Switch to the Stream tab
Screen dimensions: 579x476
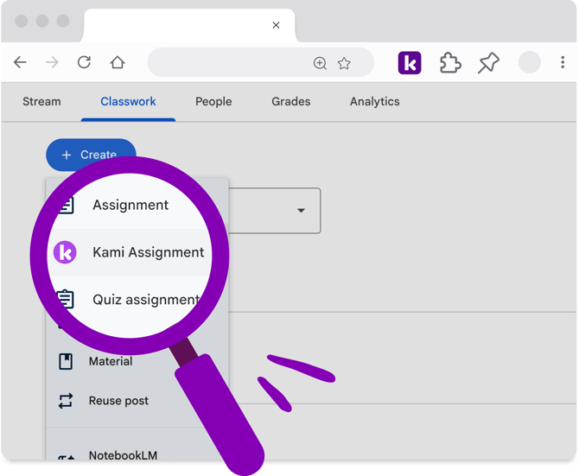(41, 101)
